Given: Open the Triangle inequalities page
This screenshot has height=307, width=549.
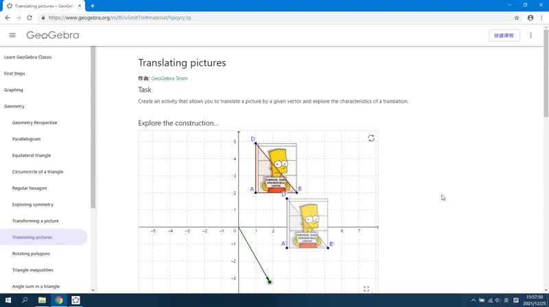Looking at the screenshot, I should click(x=33, y=270).
